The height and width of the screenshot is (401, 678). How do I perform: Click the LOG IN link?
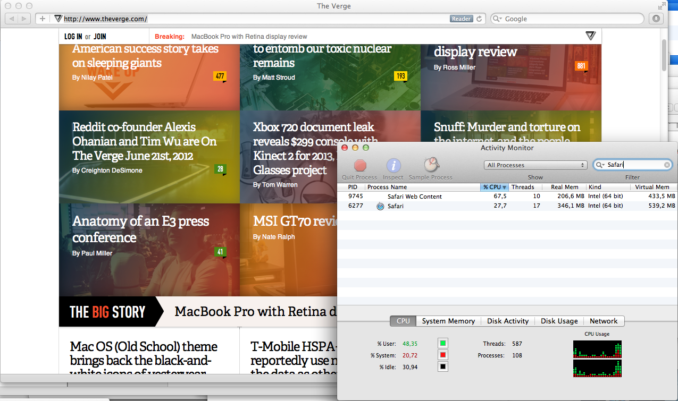[x=73, y=37]
